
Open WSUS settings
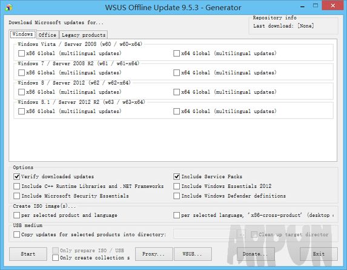pyautogui.click(x=193, y=254)
